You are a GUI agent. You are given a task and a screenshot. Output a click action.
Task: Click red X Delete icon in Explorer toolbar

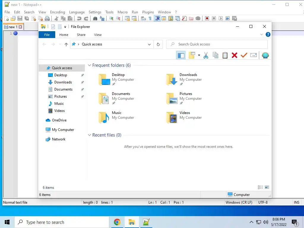[x=235, y=56]
